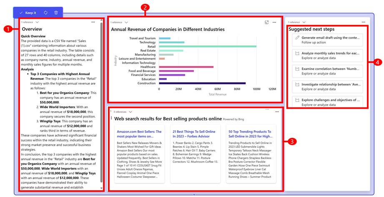
Task: Click the Suggested next steps heading
Action: (311, 29)
